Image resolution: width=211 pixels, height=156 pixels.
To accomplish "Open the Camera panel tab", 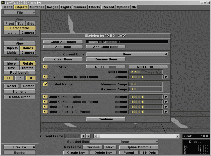I will point(80,7).
